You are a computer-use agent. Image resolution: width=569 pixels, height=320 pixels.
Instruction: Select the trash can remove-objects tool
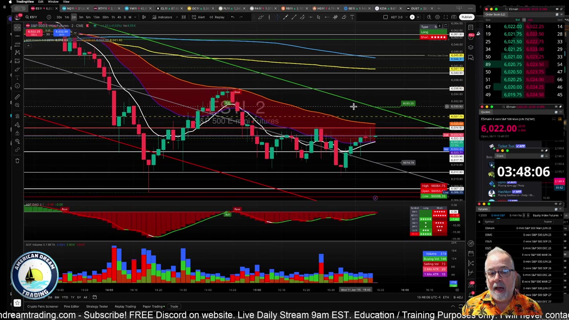17,160
